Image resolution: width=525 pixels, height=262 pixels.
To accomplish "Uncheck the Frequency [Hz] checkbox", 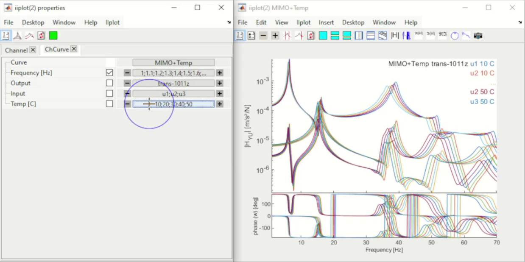I will (109, 72).
